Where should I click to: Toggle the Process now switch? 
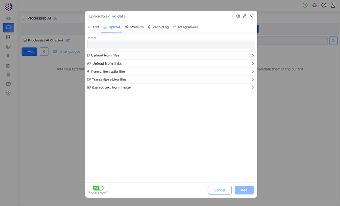[98, 188]
